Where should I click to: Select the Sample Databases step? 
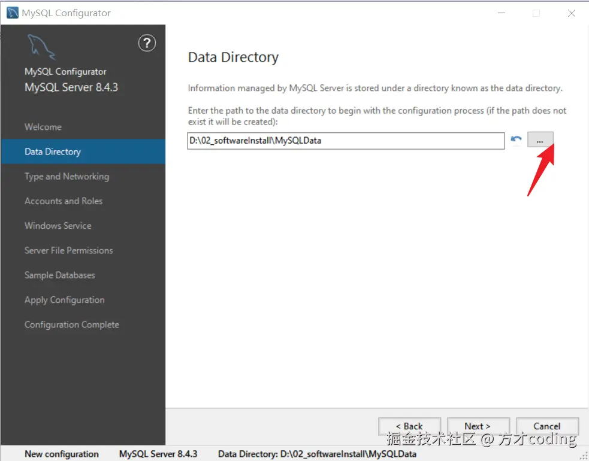60,275
